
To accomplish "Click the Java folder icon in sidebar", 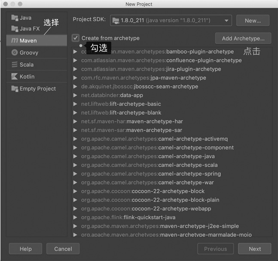I will (x=15, y=18).
